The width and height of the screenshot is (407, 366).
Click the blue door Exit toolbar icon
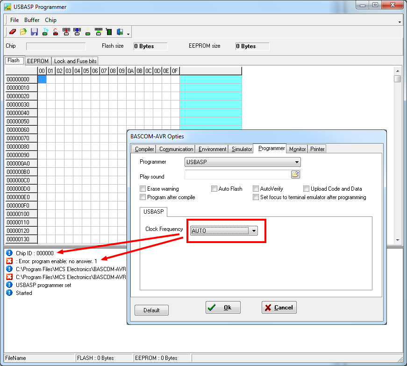coord(120,32)
